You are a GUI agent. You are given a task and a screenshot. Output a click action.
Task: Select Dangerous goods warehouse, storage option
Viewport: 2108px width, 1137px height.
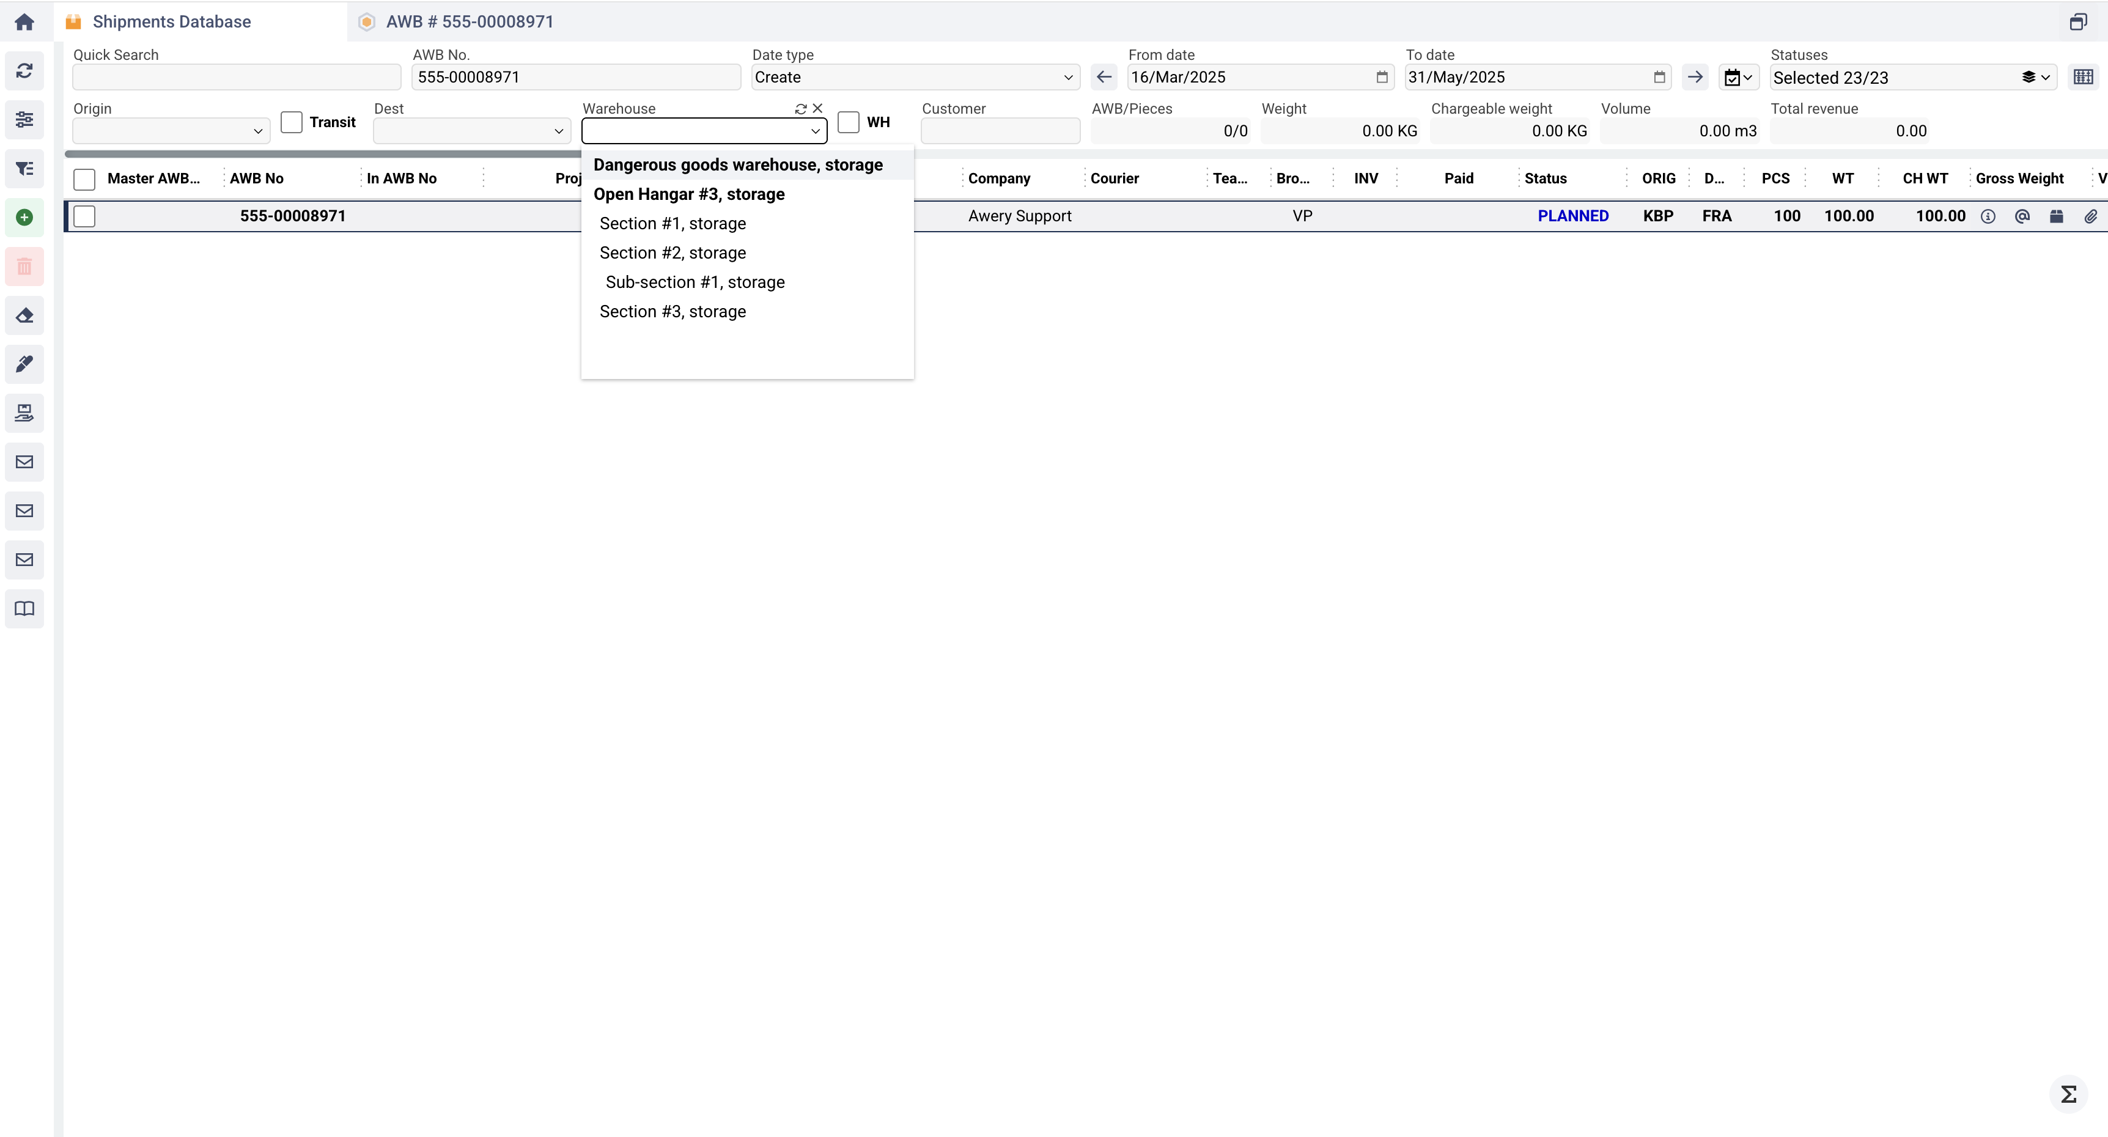tap(737, 165)
